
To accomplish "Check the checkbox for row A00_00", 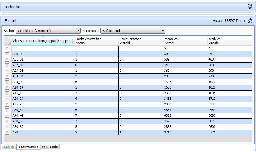I will 7,54.
